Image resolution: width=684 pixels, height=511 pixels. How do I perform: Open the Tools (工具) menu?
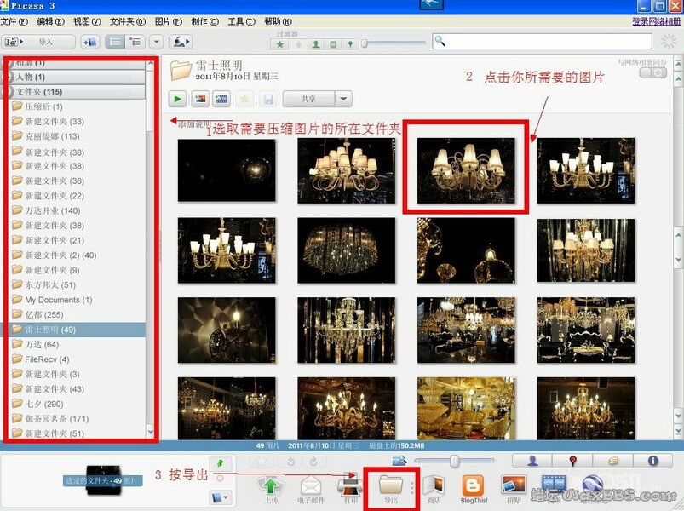[x=242, y=21]
